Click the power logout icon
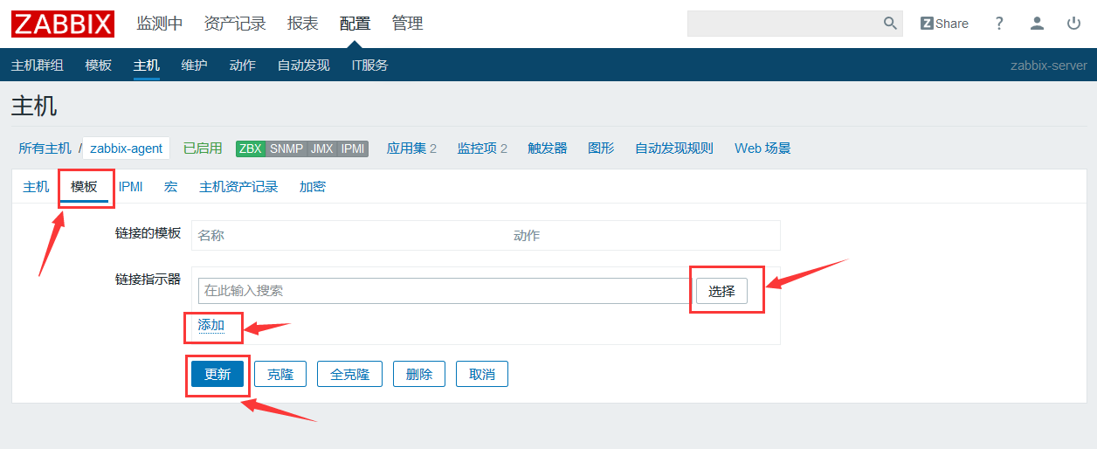Screen dimensions: 1097x449 1074,24
